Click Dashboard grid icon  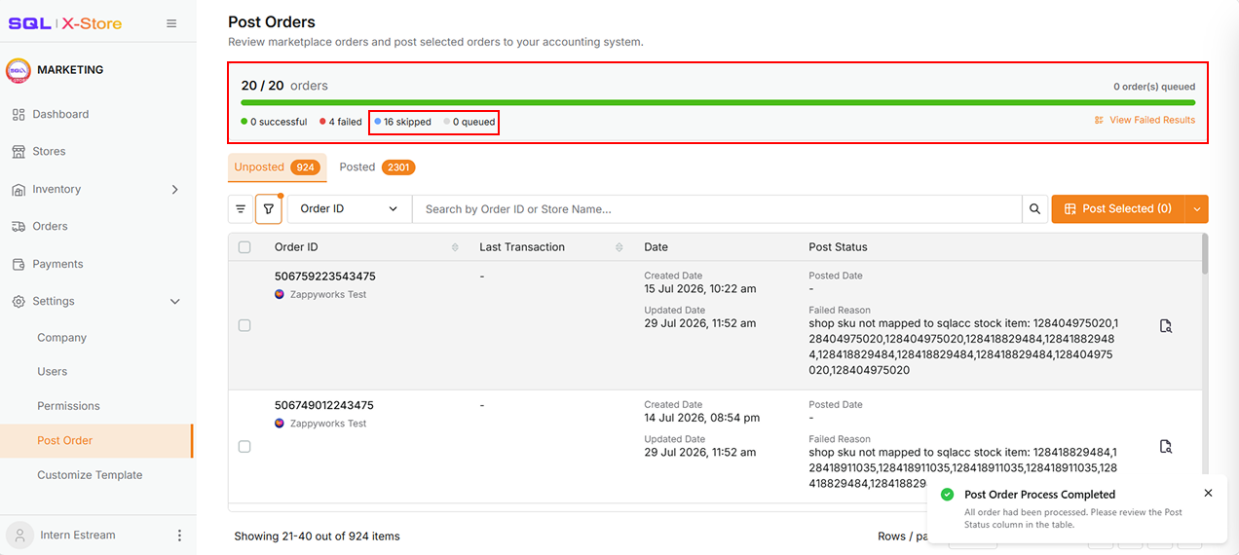tap(19, 115)
